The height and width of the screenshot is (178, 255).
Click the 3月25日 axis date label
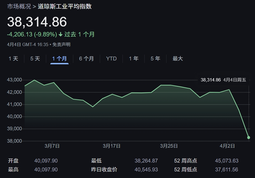click(x=169, y=146)
